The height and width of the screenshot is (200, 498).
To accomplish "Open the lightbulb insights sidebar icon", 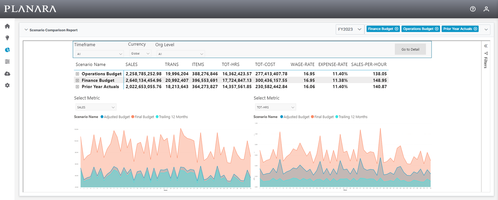I will [x=7, y=38].
